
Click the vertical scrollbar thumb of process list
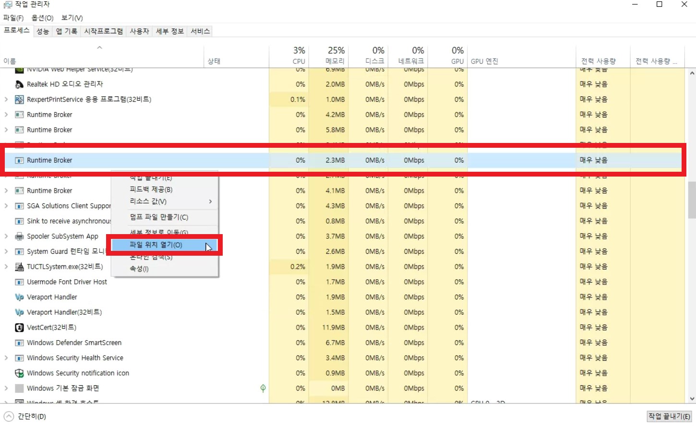tap(692, 200)
